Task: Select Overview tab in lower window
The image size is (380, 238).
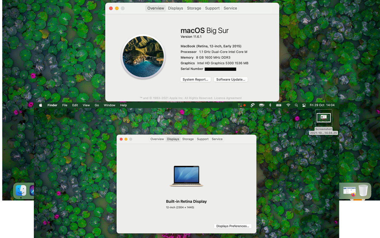Action: 157,139
